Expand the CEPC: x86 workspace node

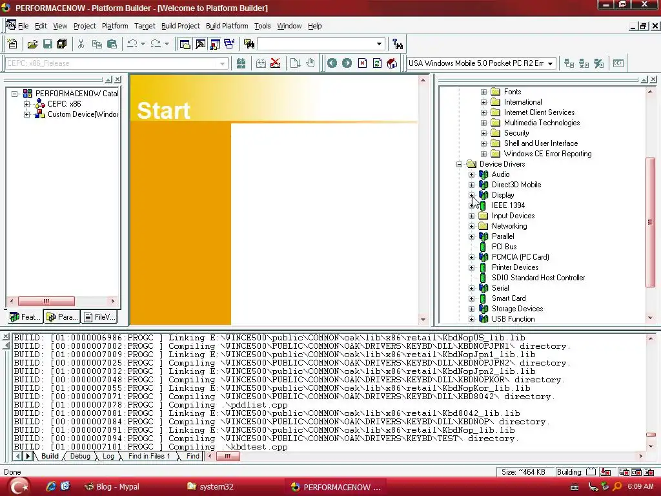coord(26,104)
